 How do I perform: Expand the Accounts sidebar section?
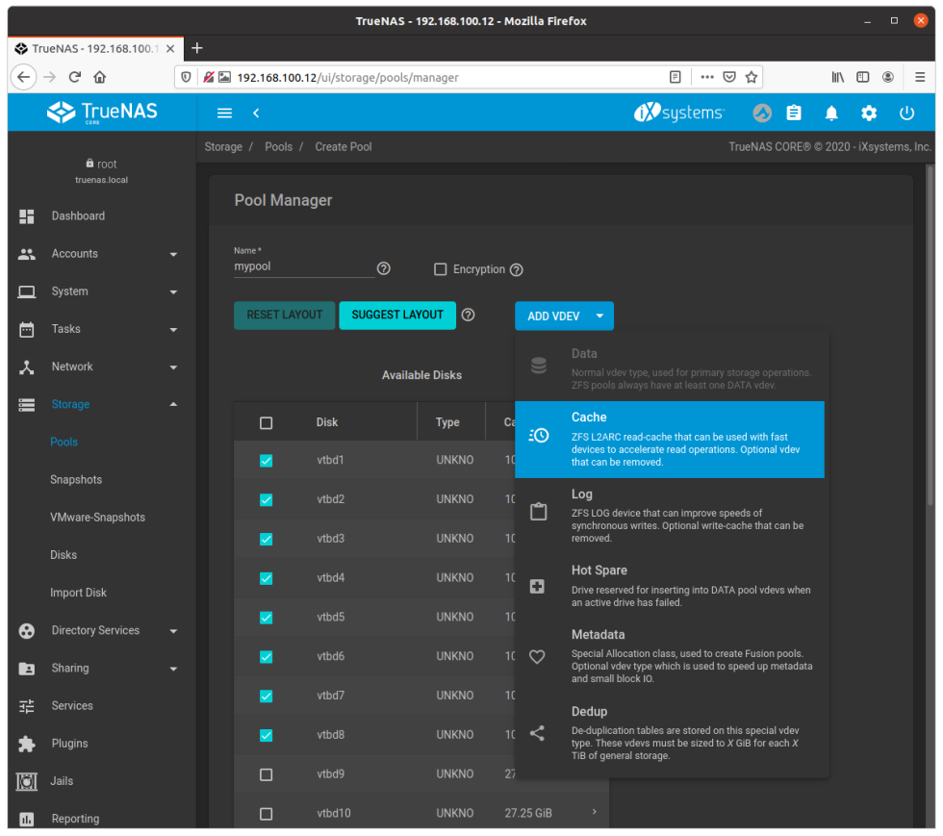click(72, 253)
